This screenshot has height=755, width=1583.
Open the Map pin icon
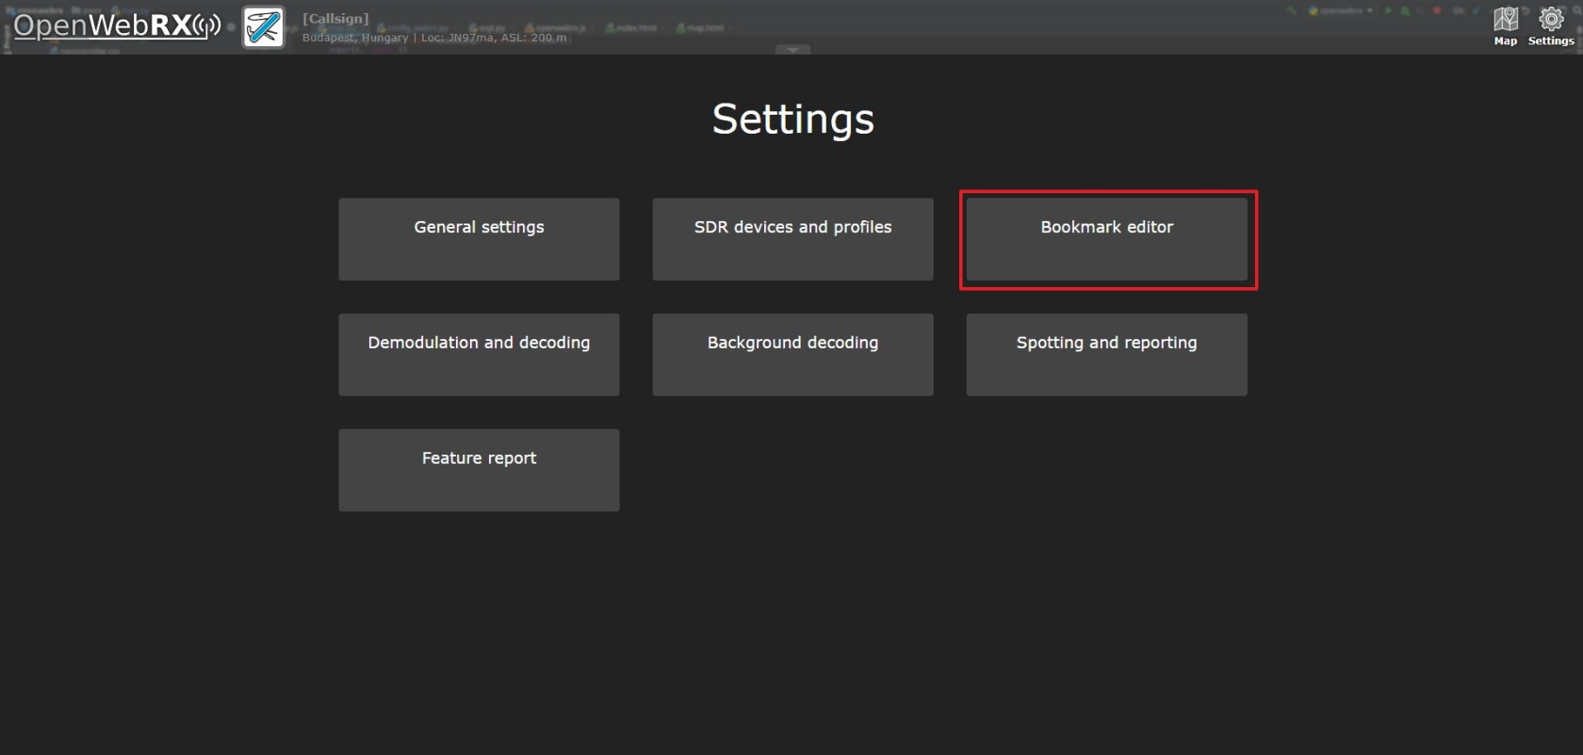coord(1506,19)
